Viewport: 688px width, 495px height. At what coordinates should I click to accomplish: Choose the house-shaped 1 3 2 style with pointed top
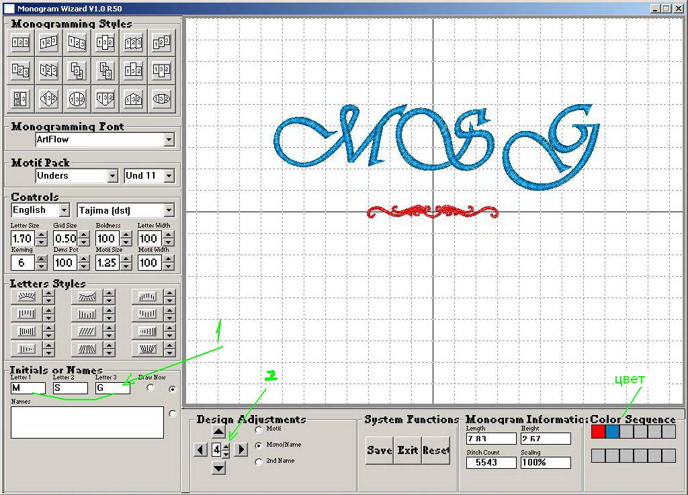coord(134,99)
